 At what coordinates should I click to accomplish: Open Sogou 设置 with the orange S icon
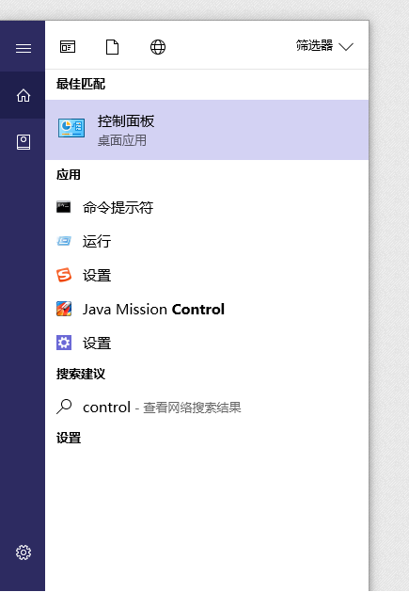207,275
